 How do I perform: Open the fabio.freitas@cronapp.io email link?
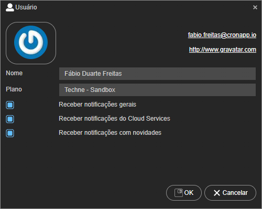coord(222,35)
